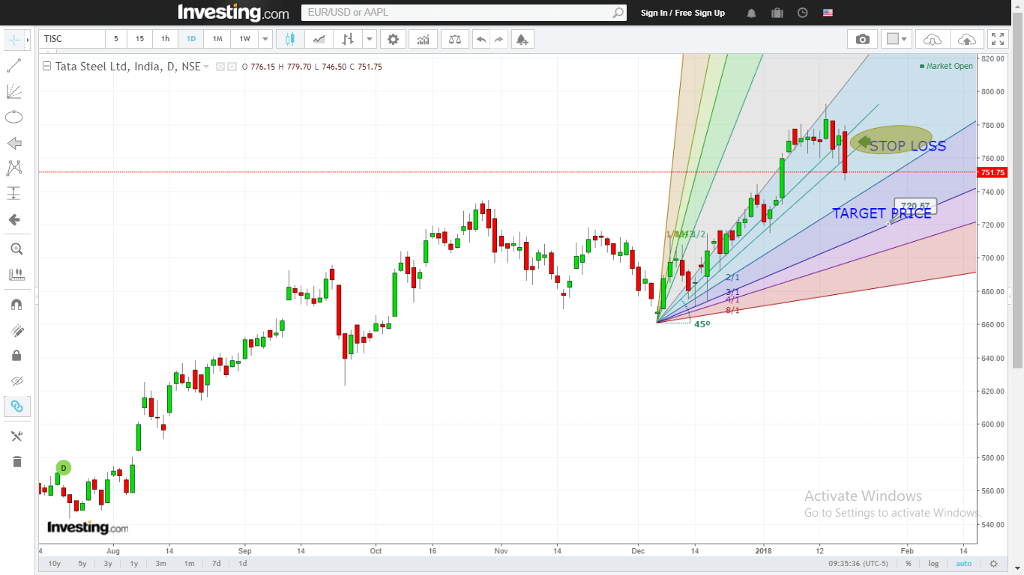Image resolution: width=1024 pixels, height=575 pixels.
Task: Click the redo arrow
Action: (499, 39)
